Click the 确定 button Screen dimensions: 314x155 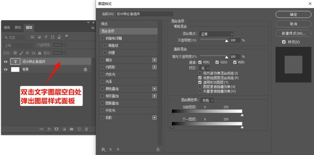click(293, 14)
